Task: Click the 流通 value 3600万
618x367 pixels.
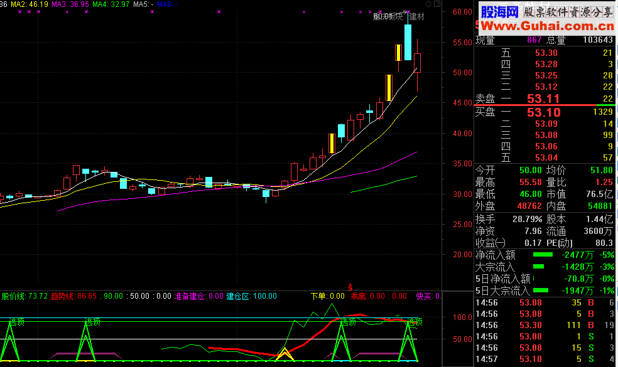Action: (599, 231)
